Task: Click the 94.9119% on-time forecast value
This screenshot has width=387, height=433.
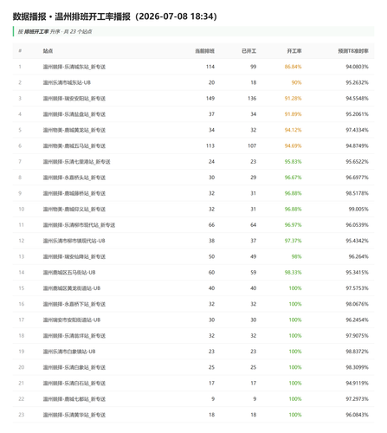Action: [x=358, y=384]
